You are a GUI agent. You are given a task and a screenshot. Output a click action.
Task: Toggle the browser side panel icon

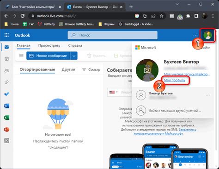point(196,16)
